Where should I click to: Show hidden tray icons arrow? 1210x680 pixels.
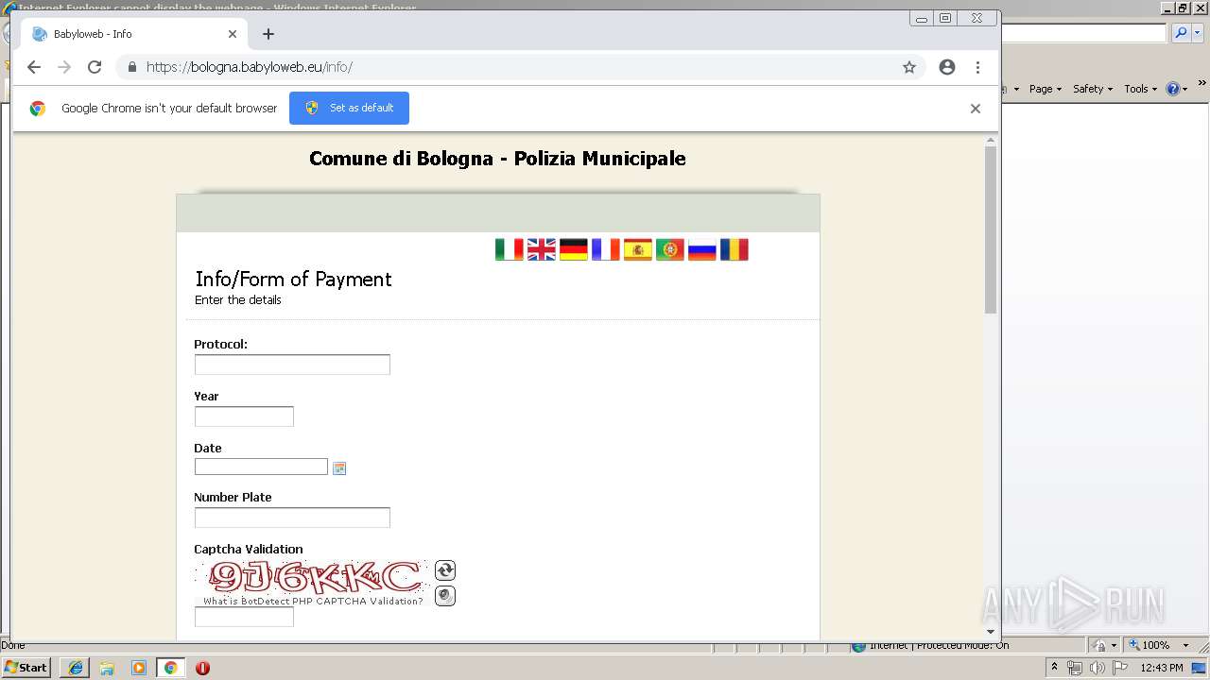(1054, 668)
